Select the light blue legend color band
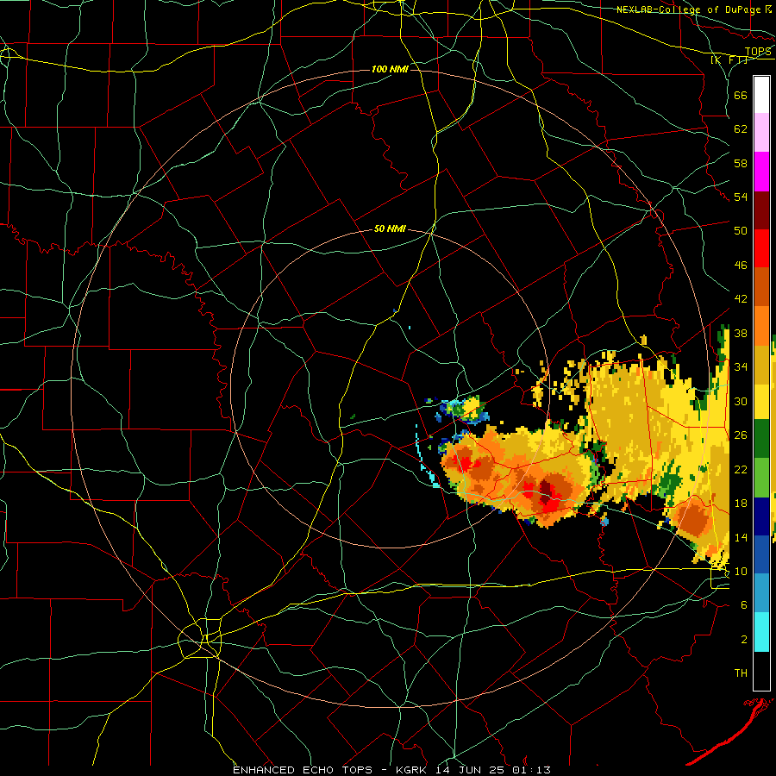Viewport: 776px width, 776px height. [x=761, y=593]
